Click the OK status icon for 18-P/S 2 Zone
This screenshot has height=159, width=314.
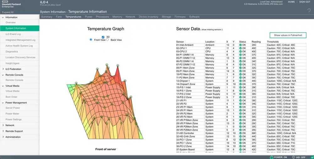(x=240, y=97)
